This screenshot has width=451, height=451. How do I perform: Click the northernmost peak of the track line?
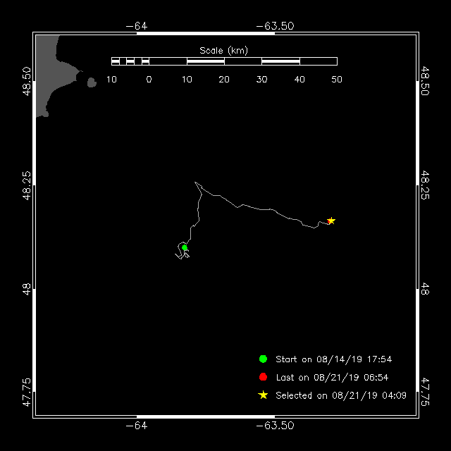pyautogui.click(x=196, y=183)
